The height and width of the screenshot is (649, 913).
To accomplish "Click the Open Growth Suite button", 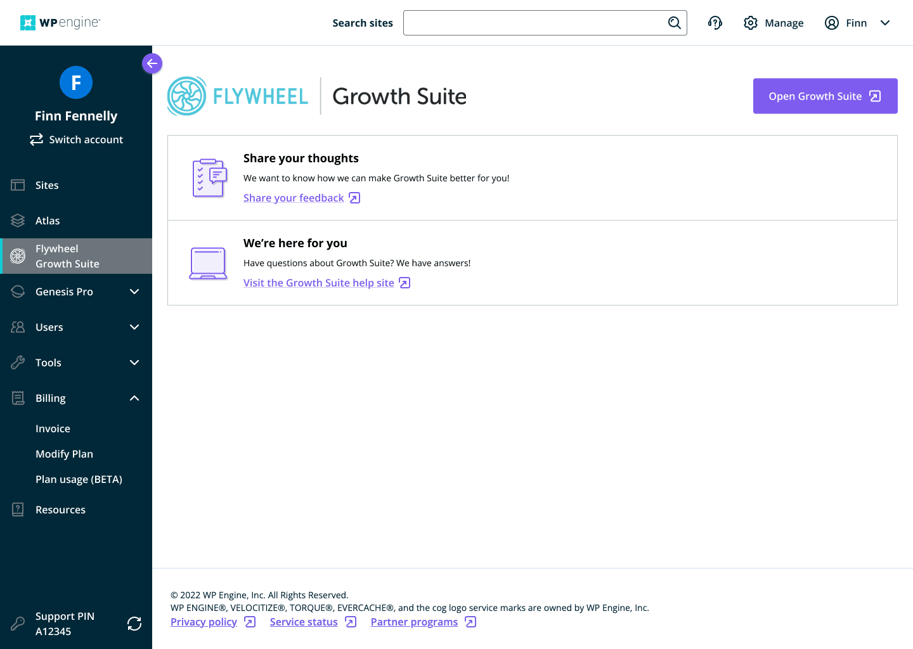I will pyautogui.click(x=825, y=96).
